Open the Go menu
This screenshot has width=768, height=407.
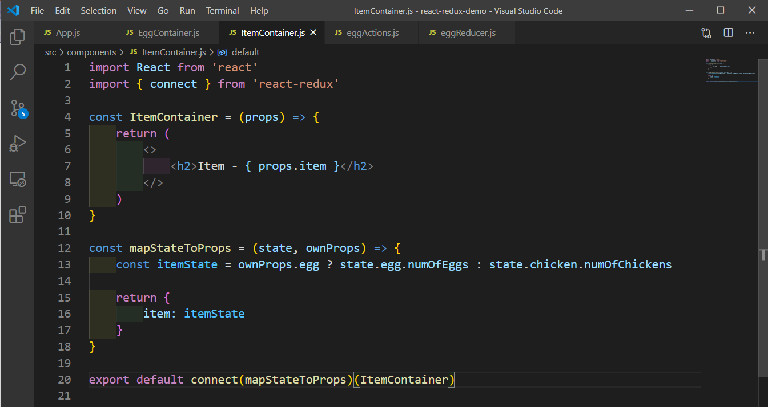pos(163,11)
